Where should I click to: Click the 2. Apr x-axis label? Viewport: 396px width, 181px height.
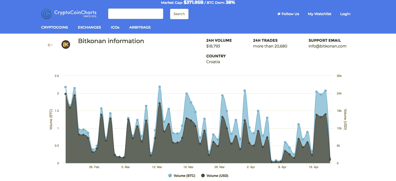[251, 167]
